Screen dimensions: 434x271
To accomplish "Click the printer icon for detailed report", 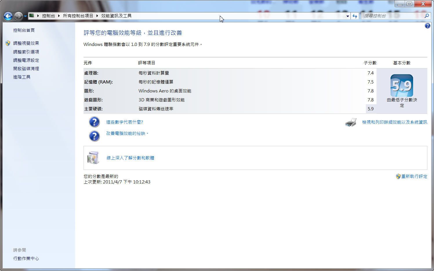I will (351, 122).
